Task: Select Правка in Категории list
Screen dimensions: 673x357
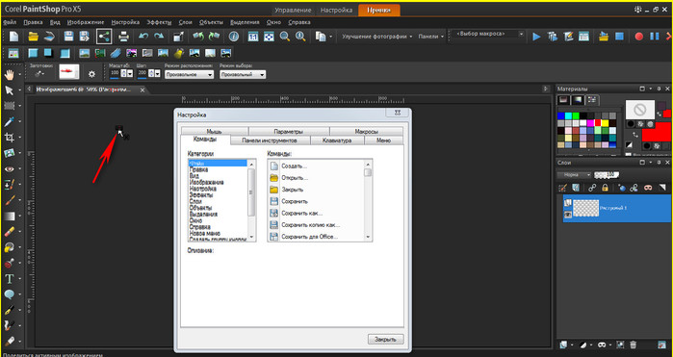Action: click(198, 169)
